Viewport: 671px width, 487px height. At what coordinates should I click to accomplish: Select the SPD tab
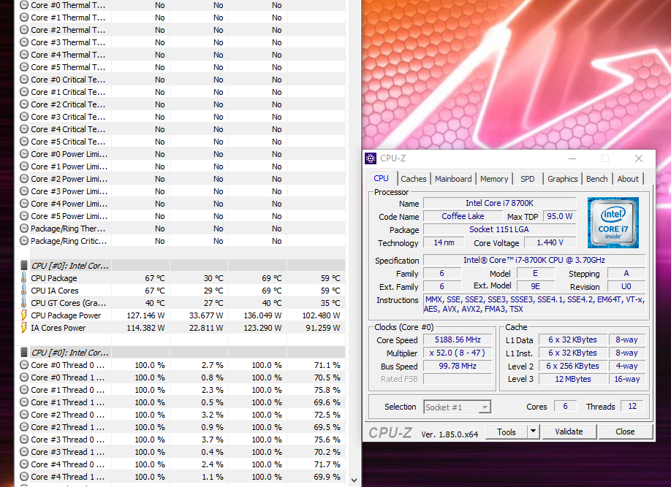[x=527, y=179]
